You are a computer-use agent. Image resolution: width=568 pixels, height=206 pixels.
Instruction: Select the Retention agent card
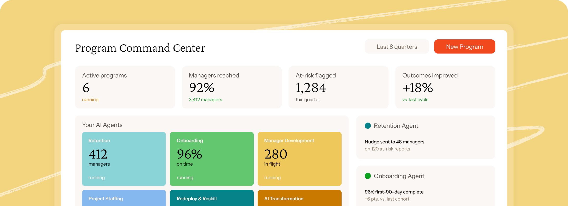tap(124, 159)
